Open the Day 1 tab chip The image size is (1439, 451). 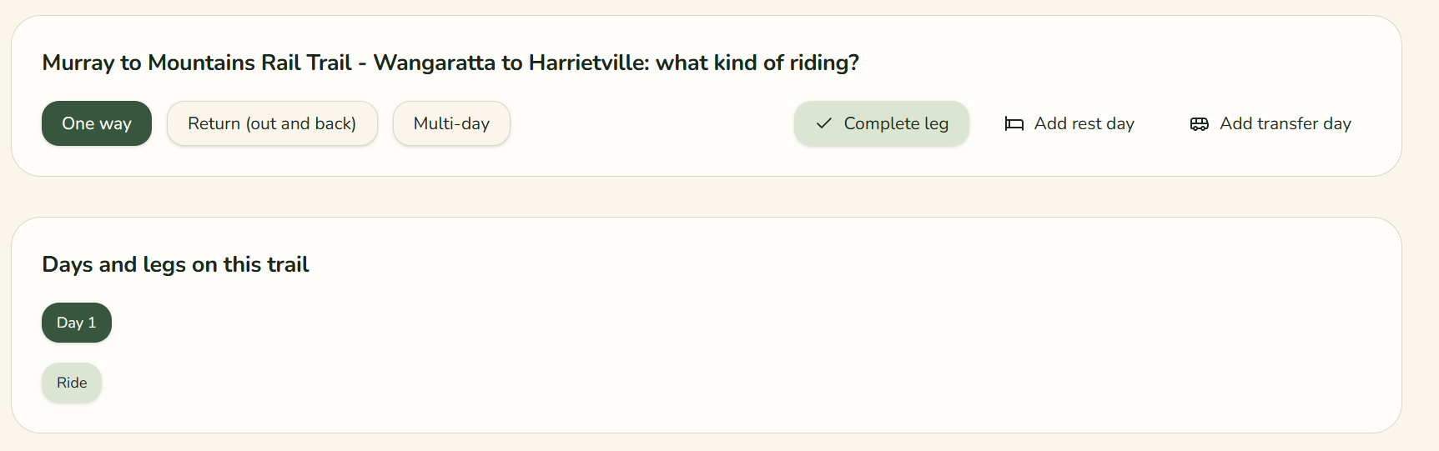tap(77, 323)
